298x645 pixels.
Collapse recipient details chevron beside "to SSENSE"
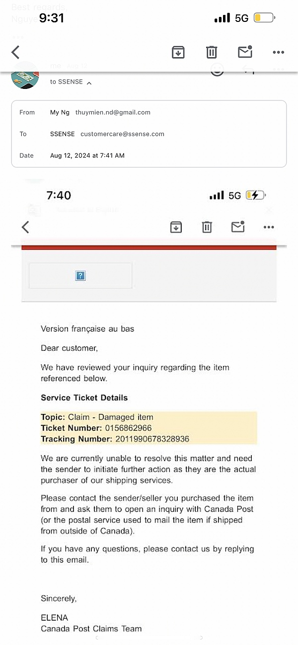pyautogui.click(x=89, y=83)
